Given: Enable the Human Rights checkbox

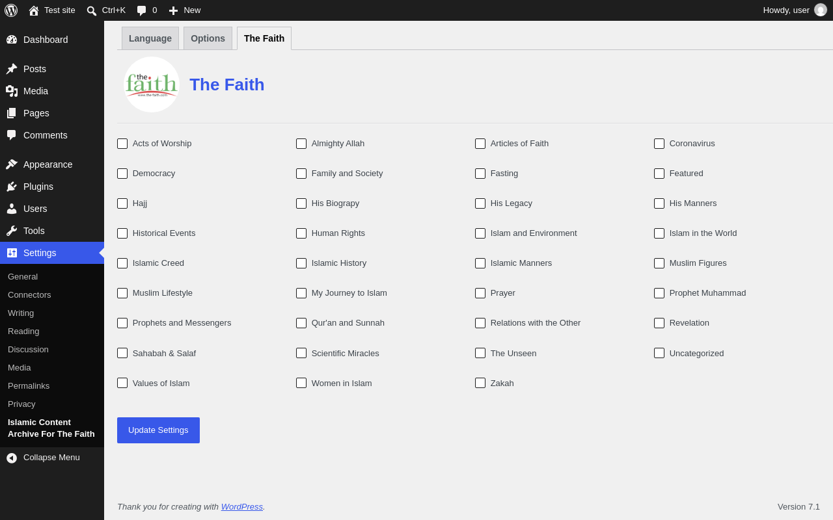Looking at the screenshot, I should click(301, 233).
